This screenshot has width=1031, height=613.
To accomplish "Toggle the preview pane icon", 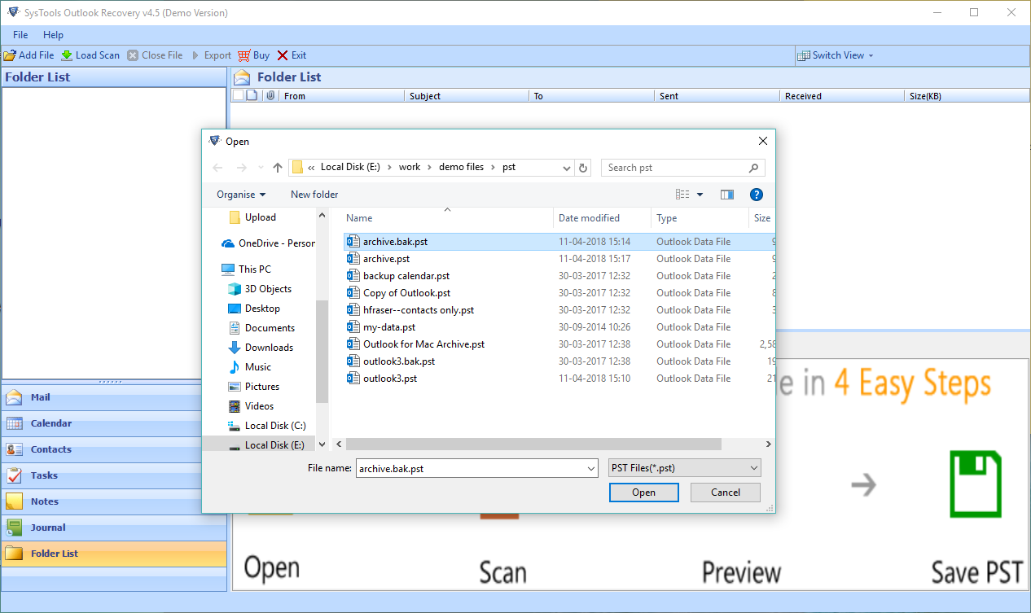I will (x=727, y=195).
